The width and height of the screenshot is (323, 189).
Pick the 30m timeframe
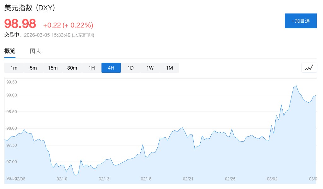point(72,68)
